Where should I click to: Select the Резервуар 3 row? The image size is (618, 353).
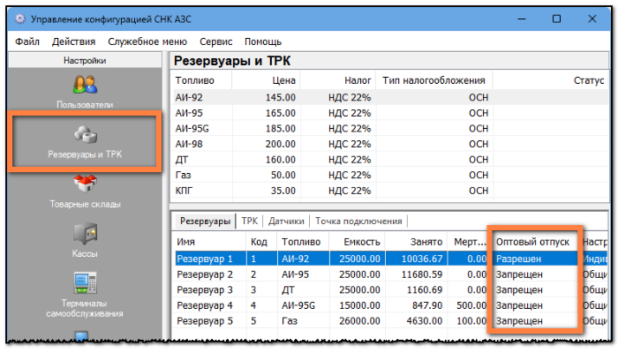(390, 290)
